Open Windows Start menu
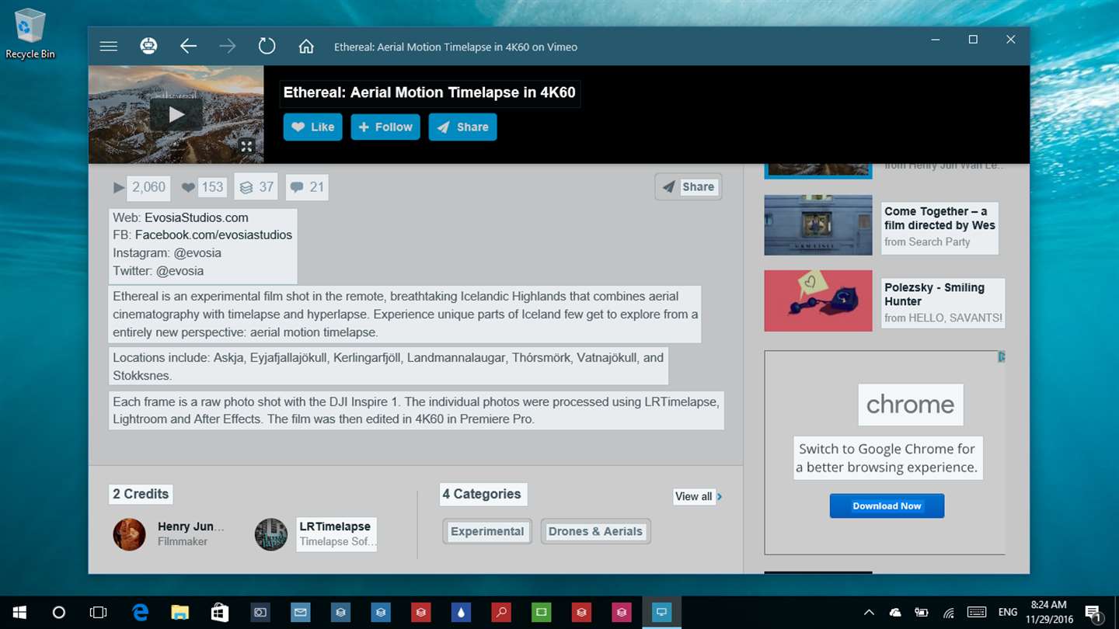 (x=19, y=613)
